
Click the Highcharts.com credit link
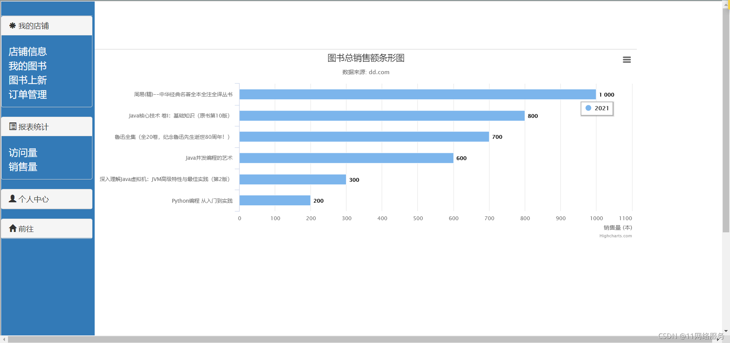[616, 236]
